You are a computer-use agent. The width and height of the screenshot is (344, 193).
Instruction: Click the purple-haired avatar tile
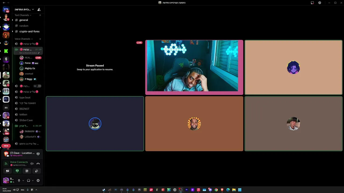[293, 67]
